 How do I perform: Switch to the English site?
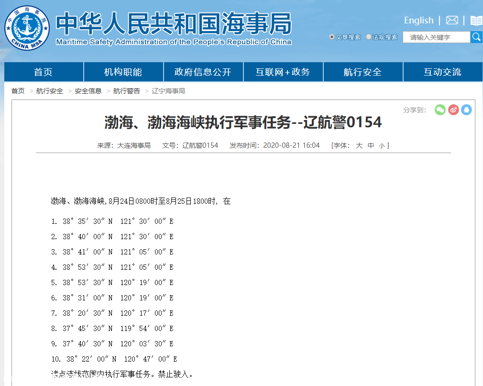tap(418, 21)
